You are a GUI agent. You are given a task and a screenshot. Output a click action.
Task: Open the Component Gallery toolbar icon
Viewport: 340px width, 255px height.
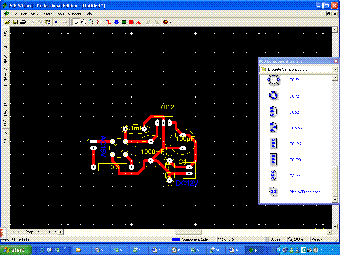tap(166, 22)
